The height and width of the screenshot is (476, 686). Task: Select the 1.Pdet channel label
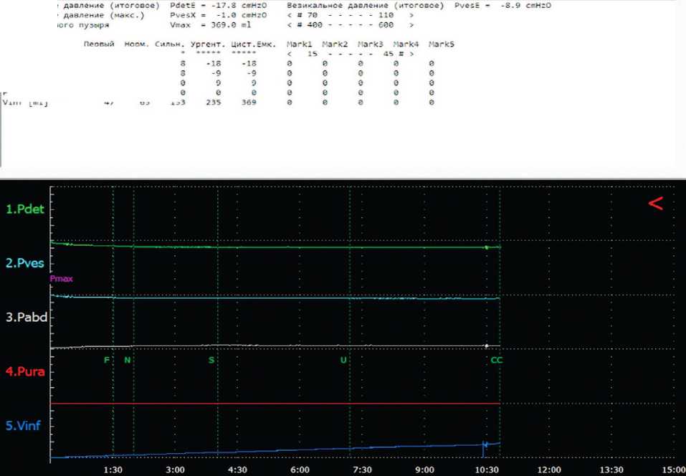point(24,210)
